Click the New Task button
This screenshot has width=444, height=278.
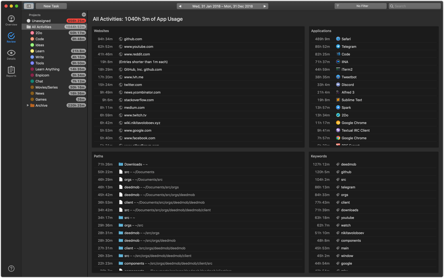coord(51,6)
